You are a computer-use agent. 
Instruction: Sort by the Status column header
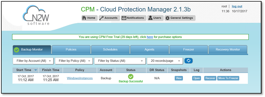[131, 70]
